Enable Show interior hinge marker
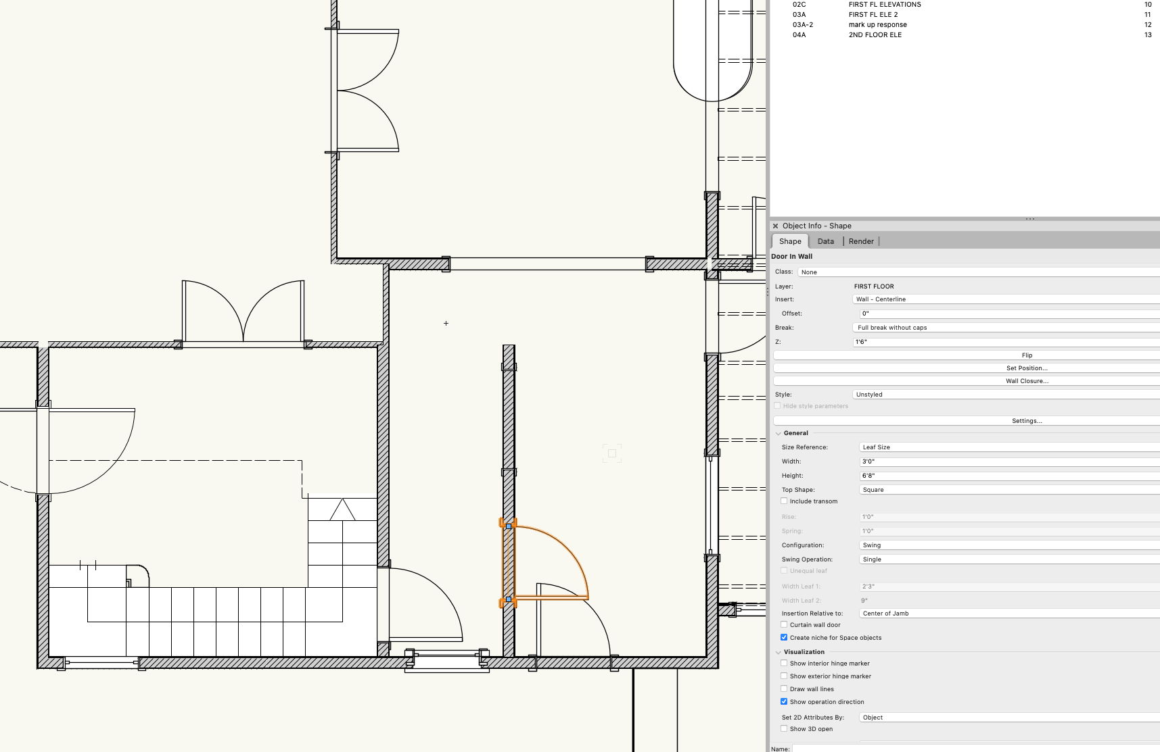Image resolution: width=1160 pixels, height=752 pixels. tap(784, 663)
